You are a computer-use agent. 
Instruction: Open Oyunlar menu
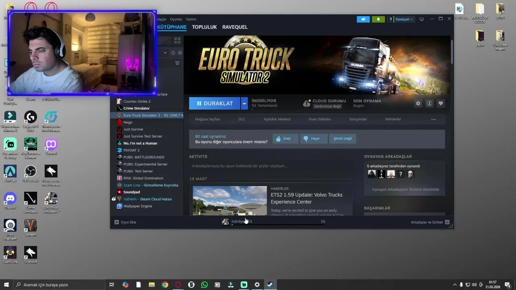(176, 19)
